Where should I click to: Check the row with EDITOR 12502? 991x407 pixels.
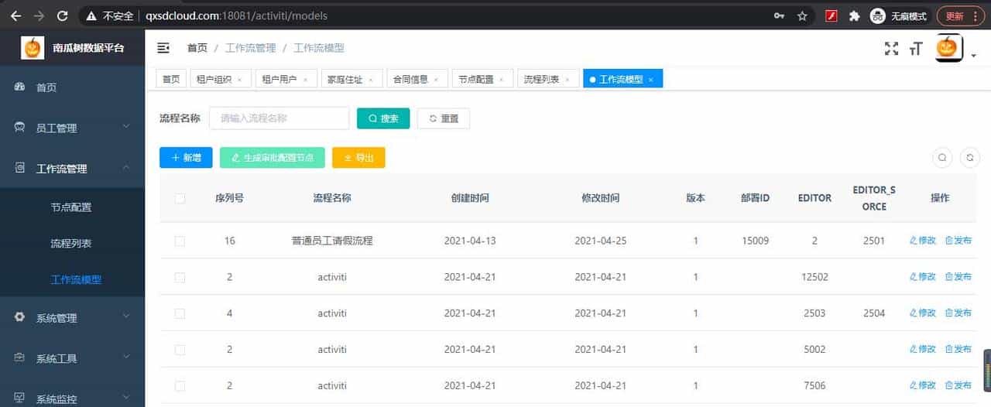(x=180, y=277)
